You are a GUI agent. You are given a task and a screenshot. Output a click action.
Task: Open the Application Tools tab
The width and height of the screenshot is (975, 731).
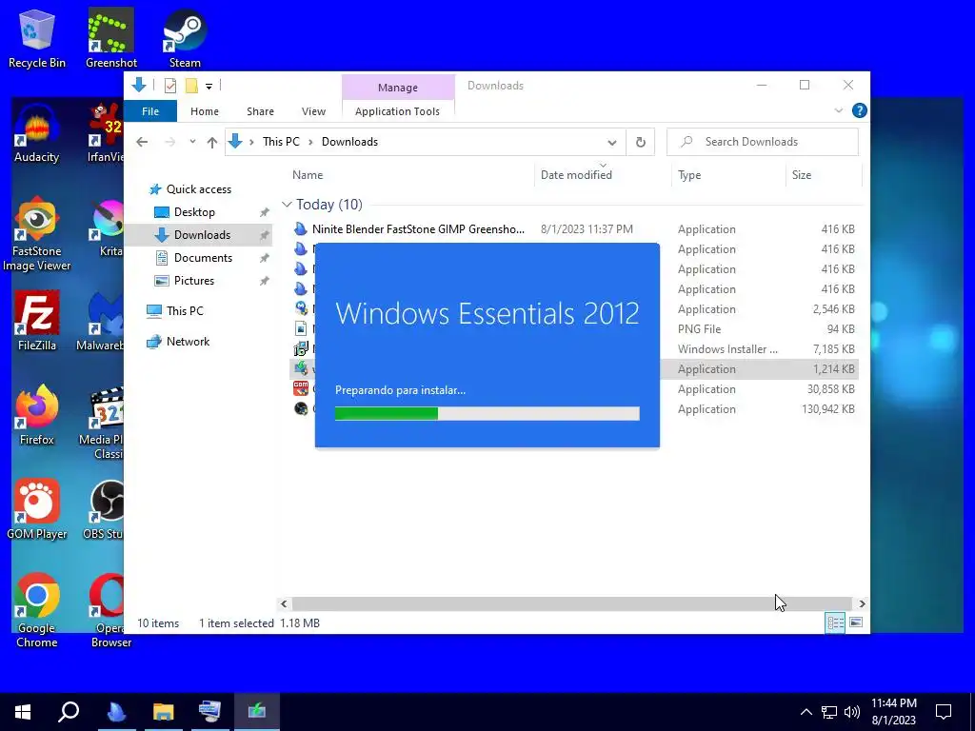click(397, 111)
